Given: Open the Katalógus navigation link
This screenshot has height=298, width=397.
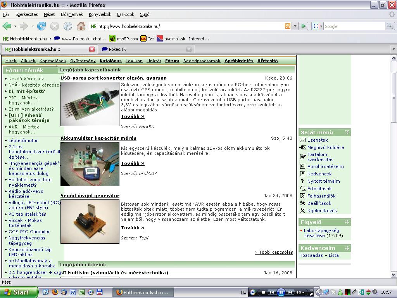Looking at the screenshot, I should 110,61.
